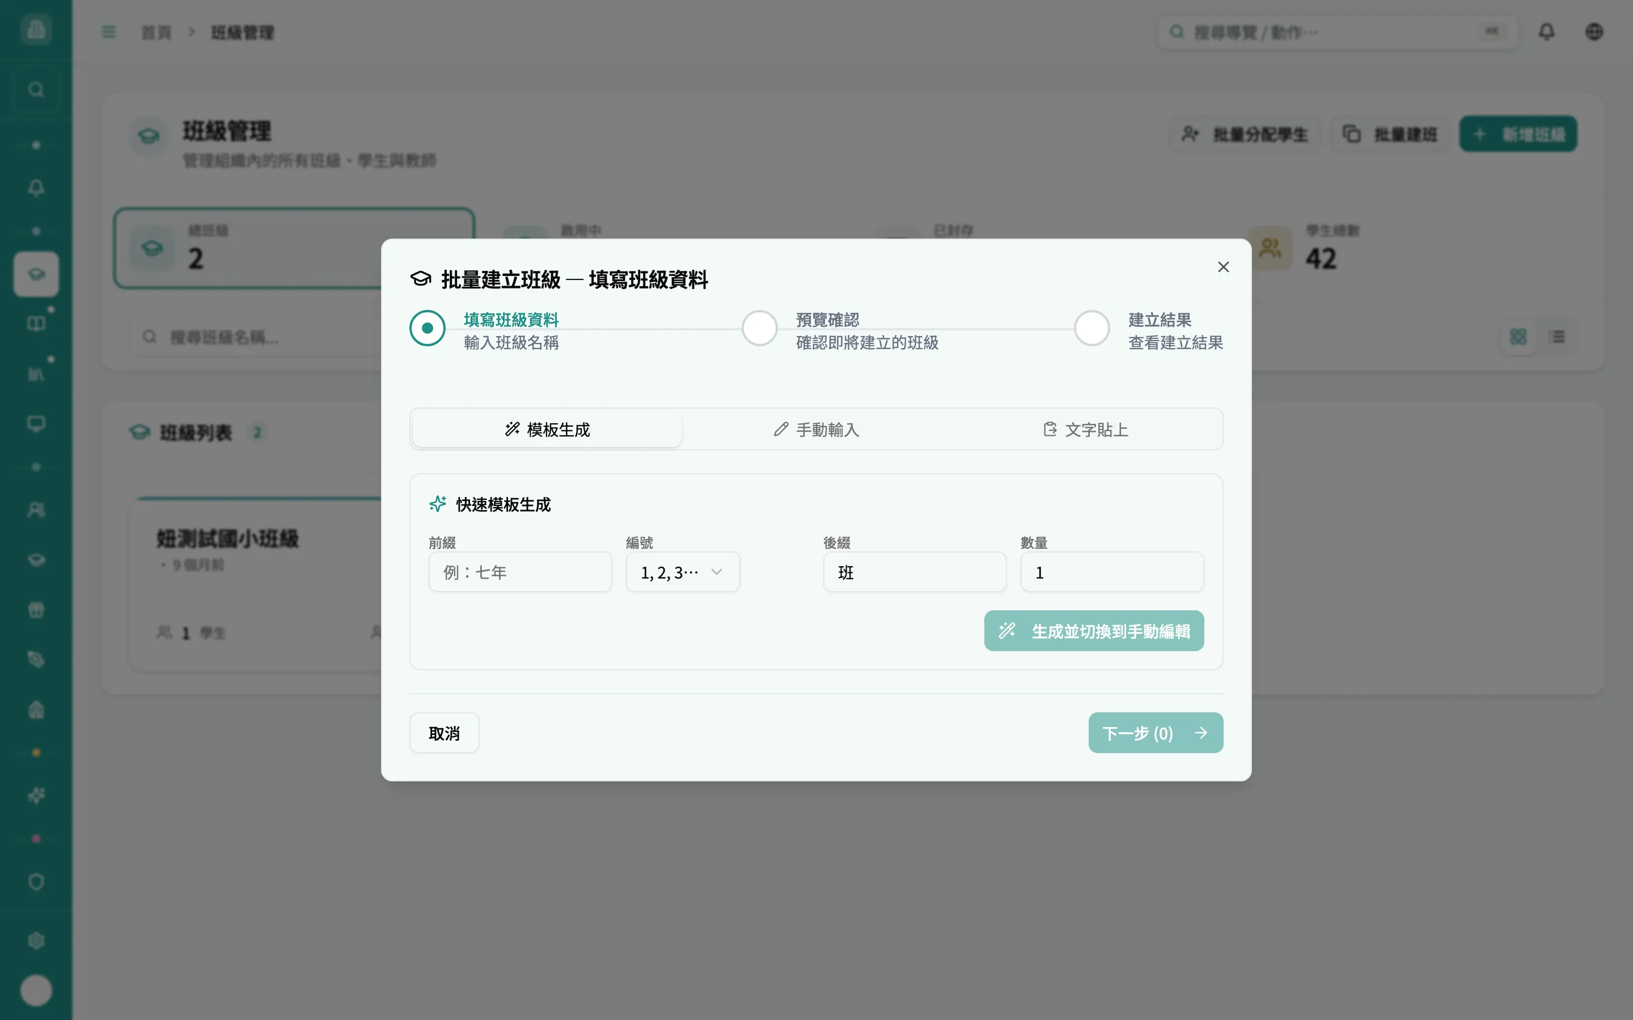Click the sidebar sparkle icon near the bottom
This screenshot has width=1633, height=1020.
point(36,796)
